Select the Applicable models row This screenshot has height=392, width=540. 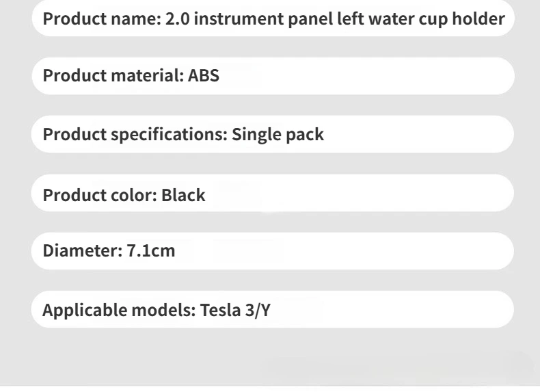pyautogui.click(x=273, y=309)
